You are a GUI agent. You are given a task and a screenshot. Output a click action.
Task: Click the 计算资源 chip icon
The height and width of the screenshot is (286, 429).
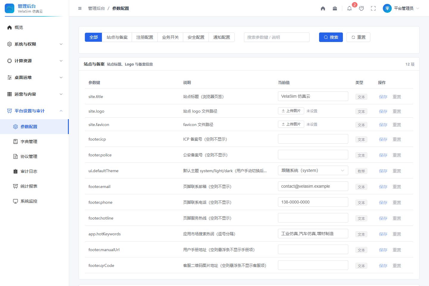tap(10, 61)
